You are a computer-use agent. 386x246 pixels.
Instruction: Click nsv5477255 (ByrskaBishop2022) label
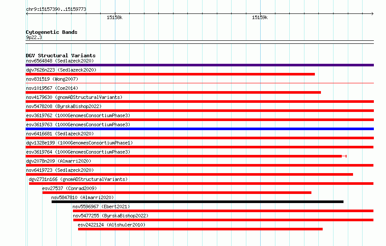(x=111, y=216)
